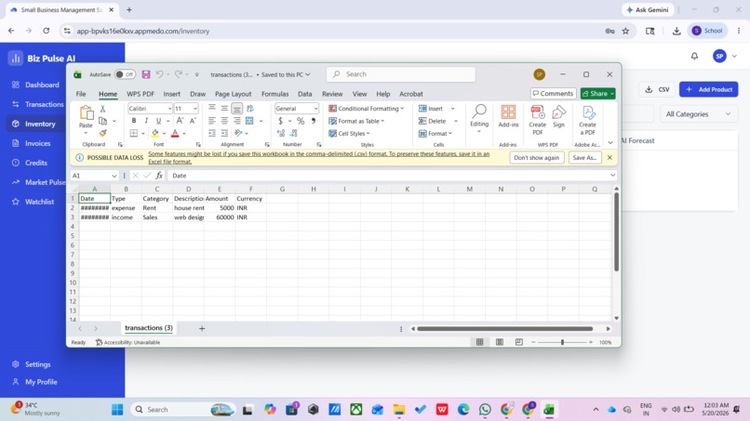The width and height of the screenshot is (750, 421).
Task: Click the Paste clipboard icon
Action: coord(87,113)
